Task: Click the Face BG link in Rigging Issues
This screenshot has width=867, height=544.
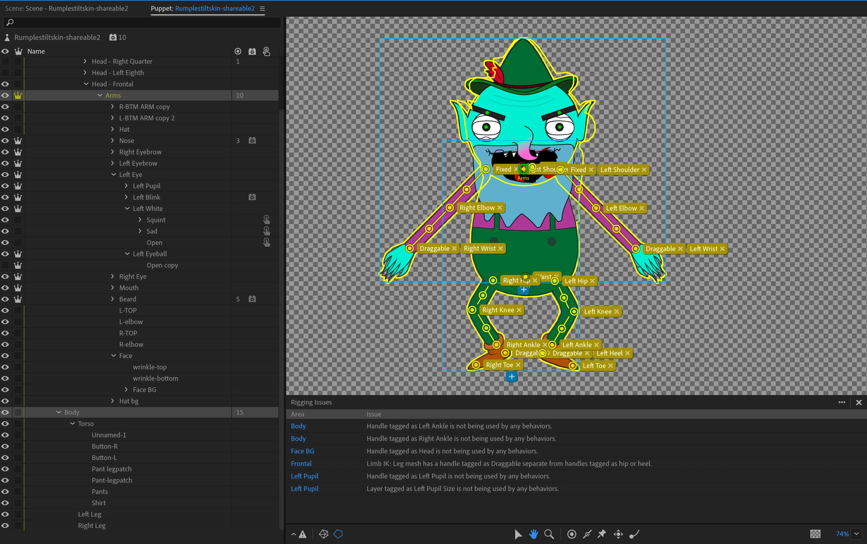Action: (x=302, y=451)
